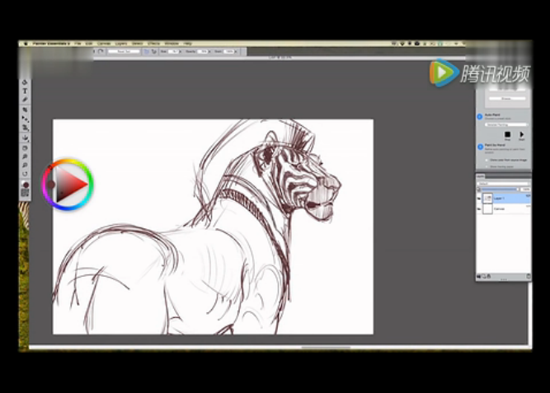Enable Show tracing paper option
This screenshot has height=393, width=550.
(x=487, y=166)
